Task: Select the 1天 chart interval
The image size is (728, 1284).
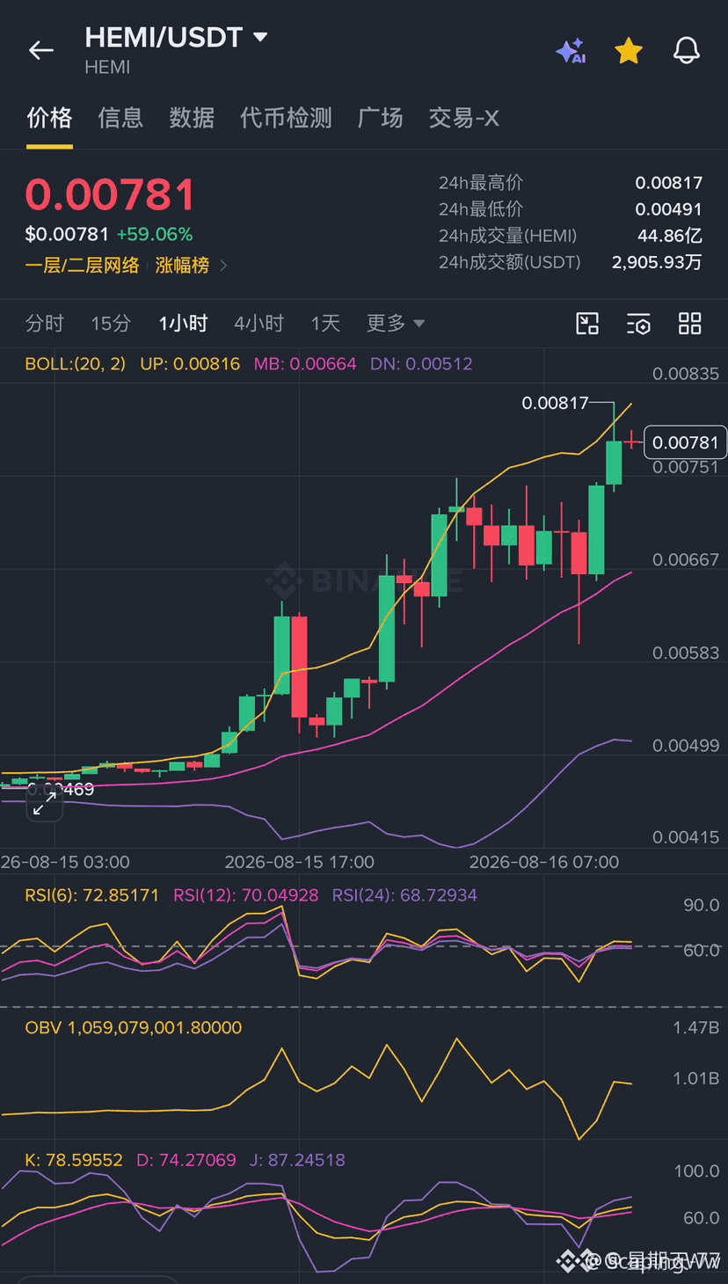Action: [x=325, y=324]
